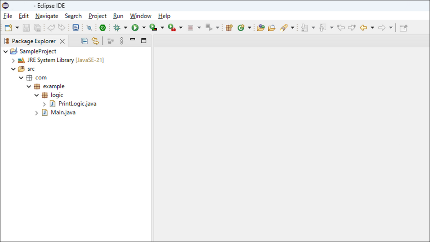
Task: Click the Run External Tools icon
Action: tap(172, 27)
